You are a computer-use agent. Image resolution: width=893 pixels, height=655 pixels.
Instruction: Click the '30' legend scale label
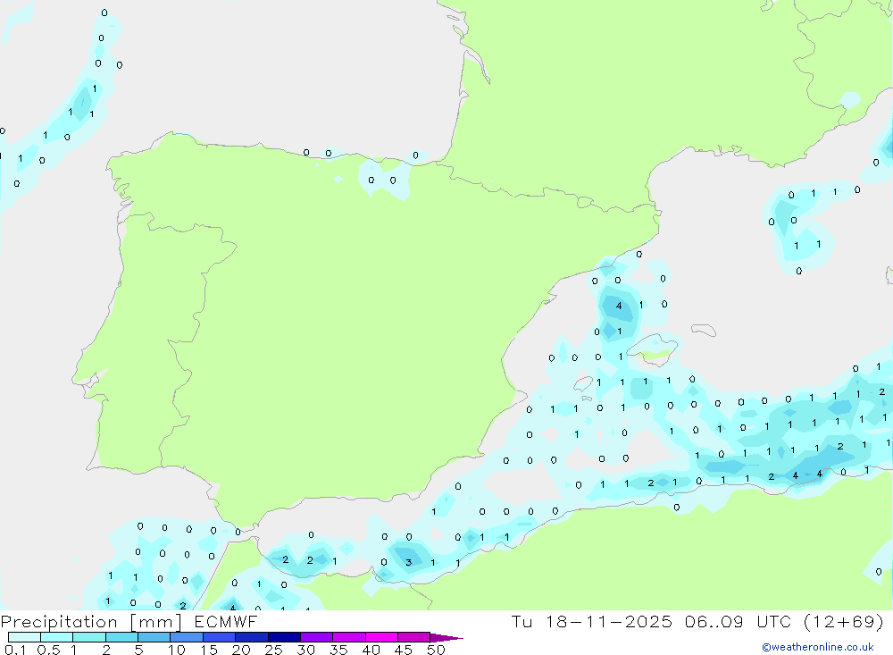click(306, 650)
